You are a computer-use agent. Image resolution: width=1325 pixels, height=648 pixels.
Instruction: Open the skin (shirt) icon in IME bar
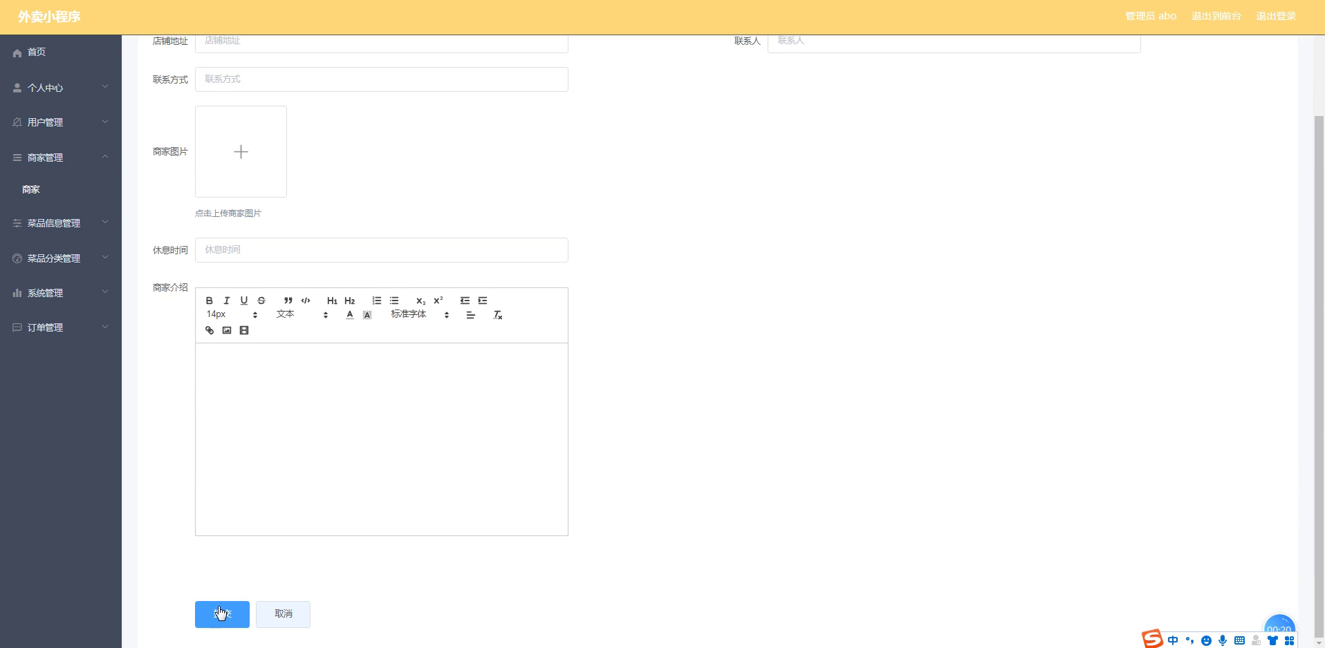tap(1272, 640)
